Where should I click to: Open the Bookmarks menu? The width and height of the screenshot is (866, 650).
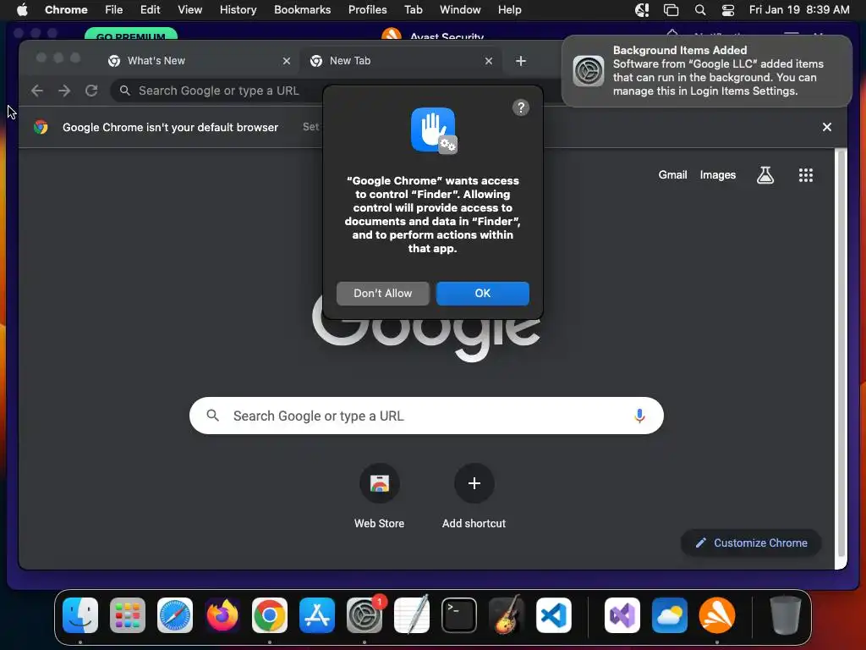[x=302, y=9]
